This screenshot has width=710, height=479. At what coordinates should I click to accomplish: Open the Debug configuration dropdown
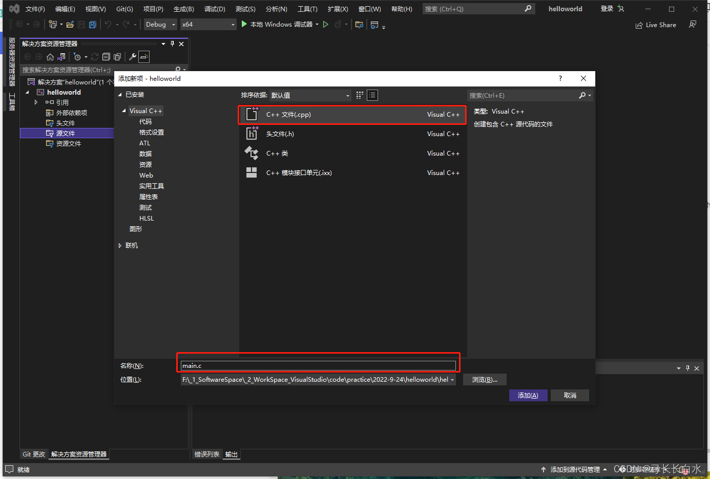(x=160, y=25)
